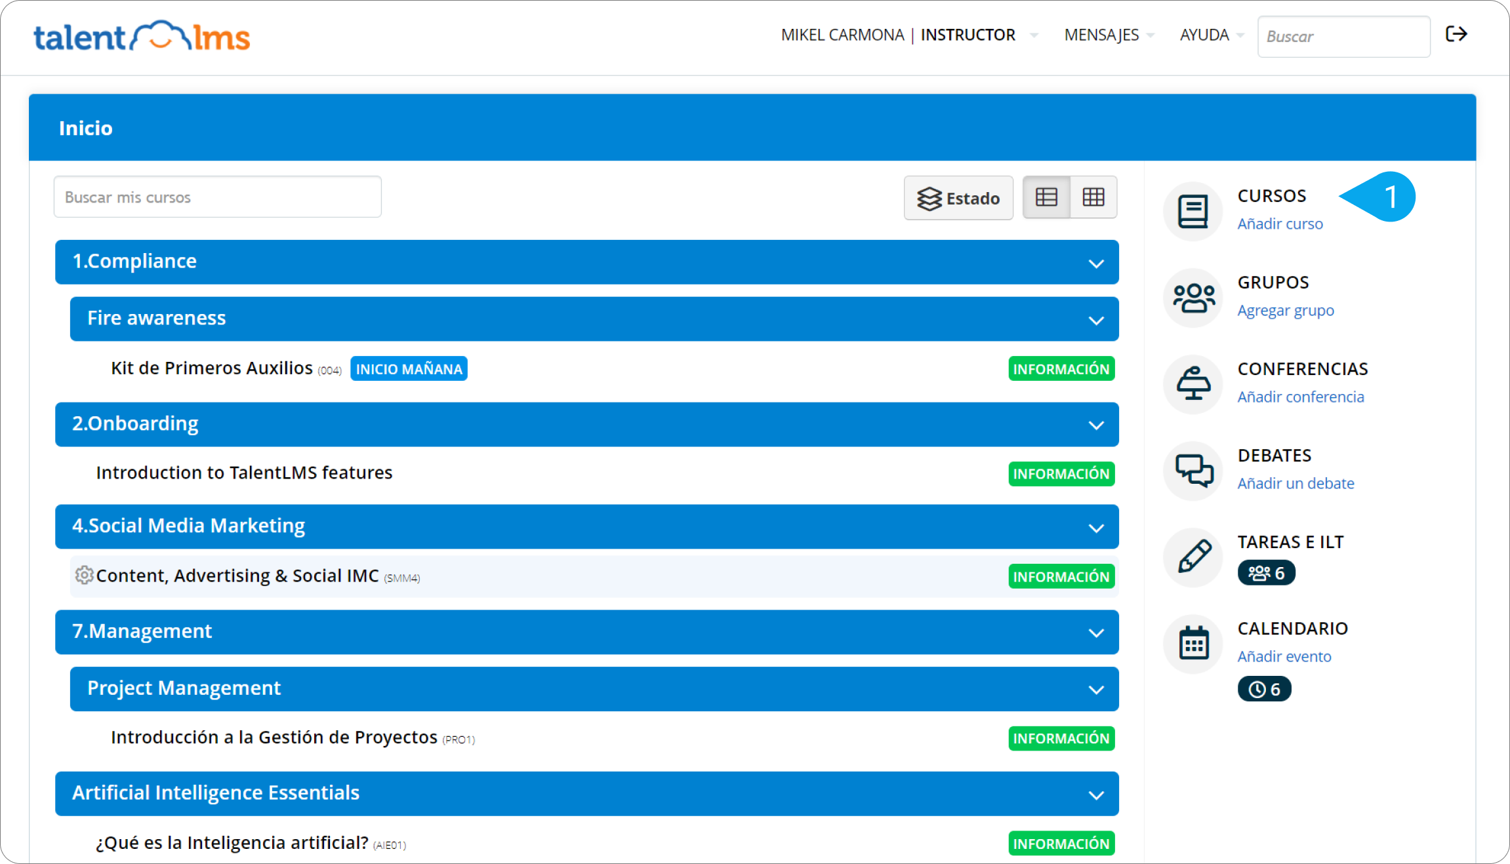Image resolution: width=1510 pixels, height=864 pixels.
Task: Click the Añadir un debate link
Action: [1296, 484]
